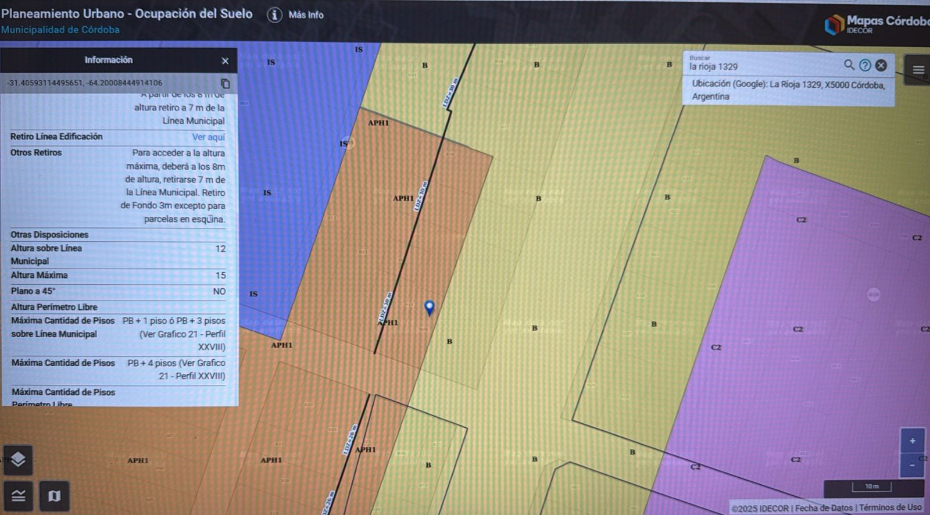Open the map layers stack icon
Screen dimensions: 930x515
(x=18, y=460)
